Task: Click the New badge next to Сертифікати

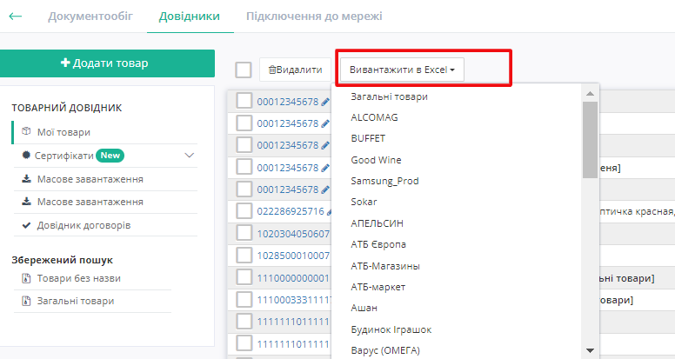Action: [x=110, y=156]
